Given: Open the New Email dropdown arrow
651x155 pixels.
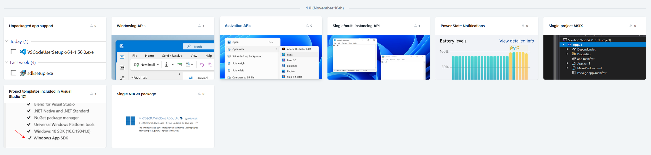Looking at the screenshot, I should pyautogui.click(x=158, y=65).
